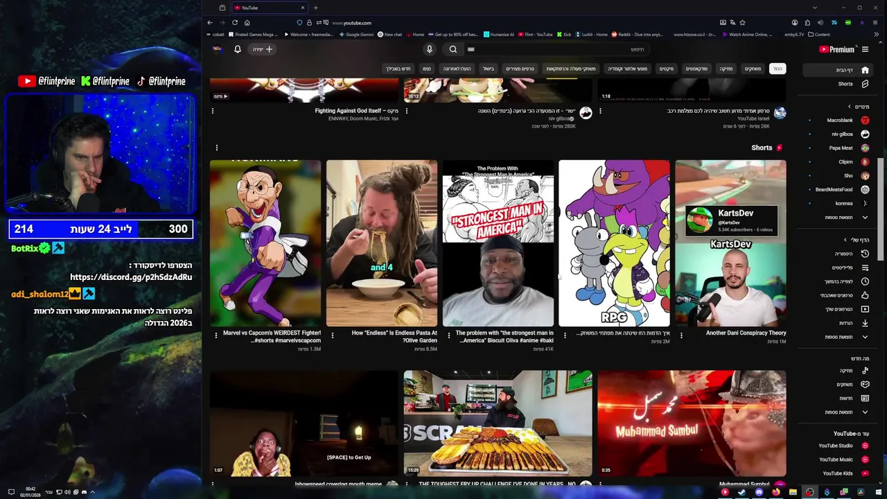Open options for Endless Pasta short
This screenshot has width=887, height=499.
pos(333,335)
